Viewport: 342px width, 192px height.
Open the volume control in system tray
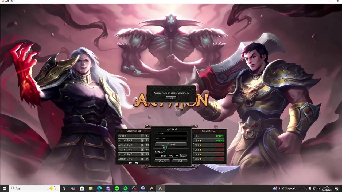[x=318, y=189]
